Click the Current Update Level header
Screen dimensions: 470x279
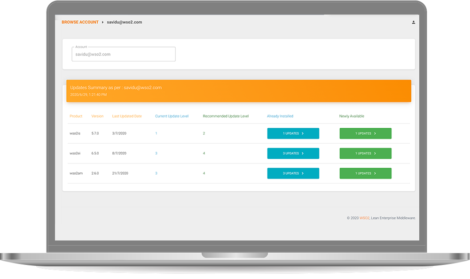coord(172,116)
